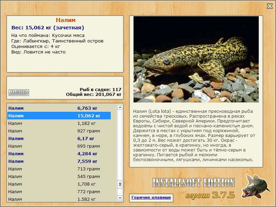Select the Налим 6,763 кг row
276x207 pixels.
coord(59,108)
